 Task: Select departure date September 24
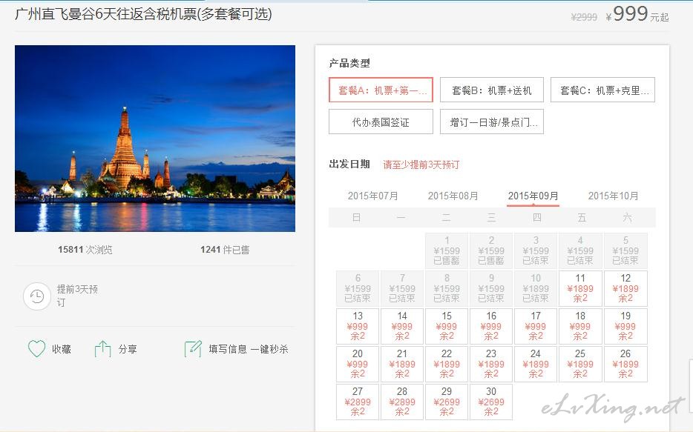tap(536, 364)
